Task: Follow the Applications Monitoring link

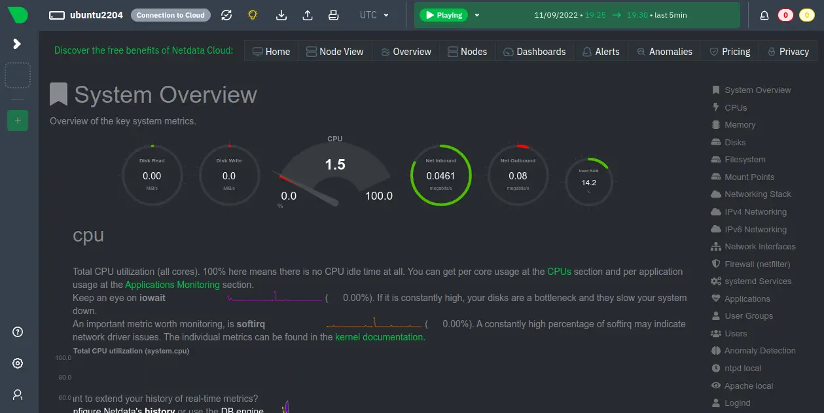Action: pyautogui.click(x=172, y=285)
